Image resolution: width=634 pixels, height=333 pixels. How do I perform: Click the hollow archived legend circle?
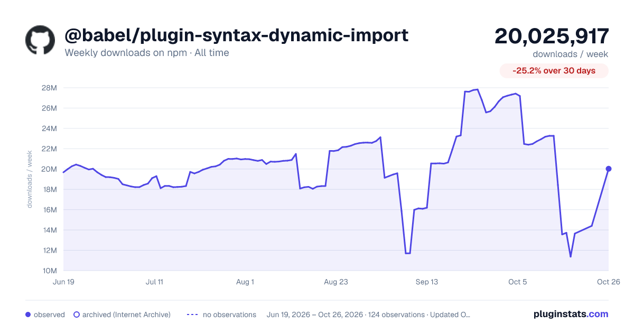77,314
